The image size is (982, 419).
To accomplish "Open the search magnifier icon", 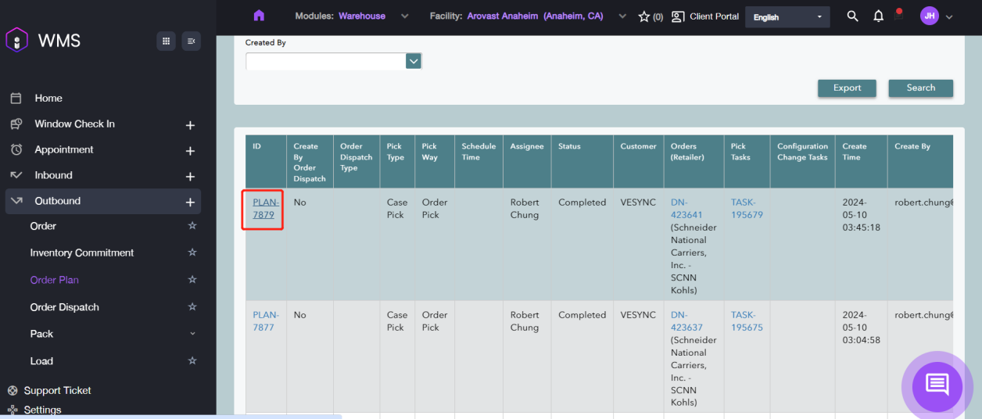I will [x=852, y=16].
